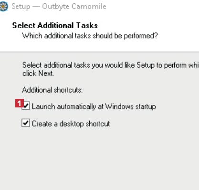Click the words 'Windows startup' in first option
This screenshot has height=190, width=199.
click(x=131, y=106)
